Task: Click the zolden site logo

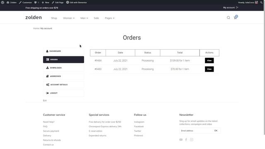Action: pos(34,17)
